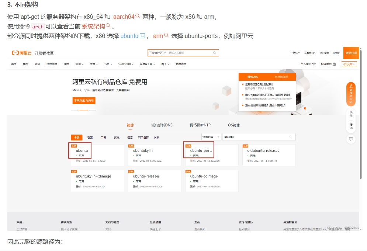This screenshot has width=367, height=251.
Task: Click the search icon beside aarch64
Action: 138,16
